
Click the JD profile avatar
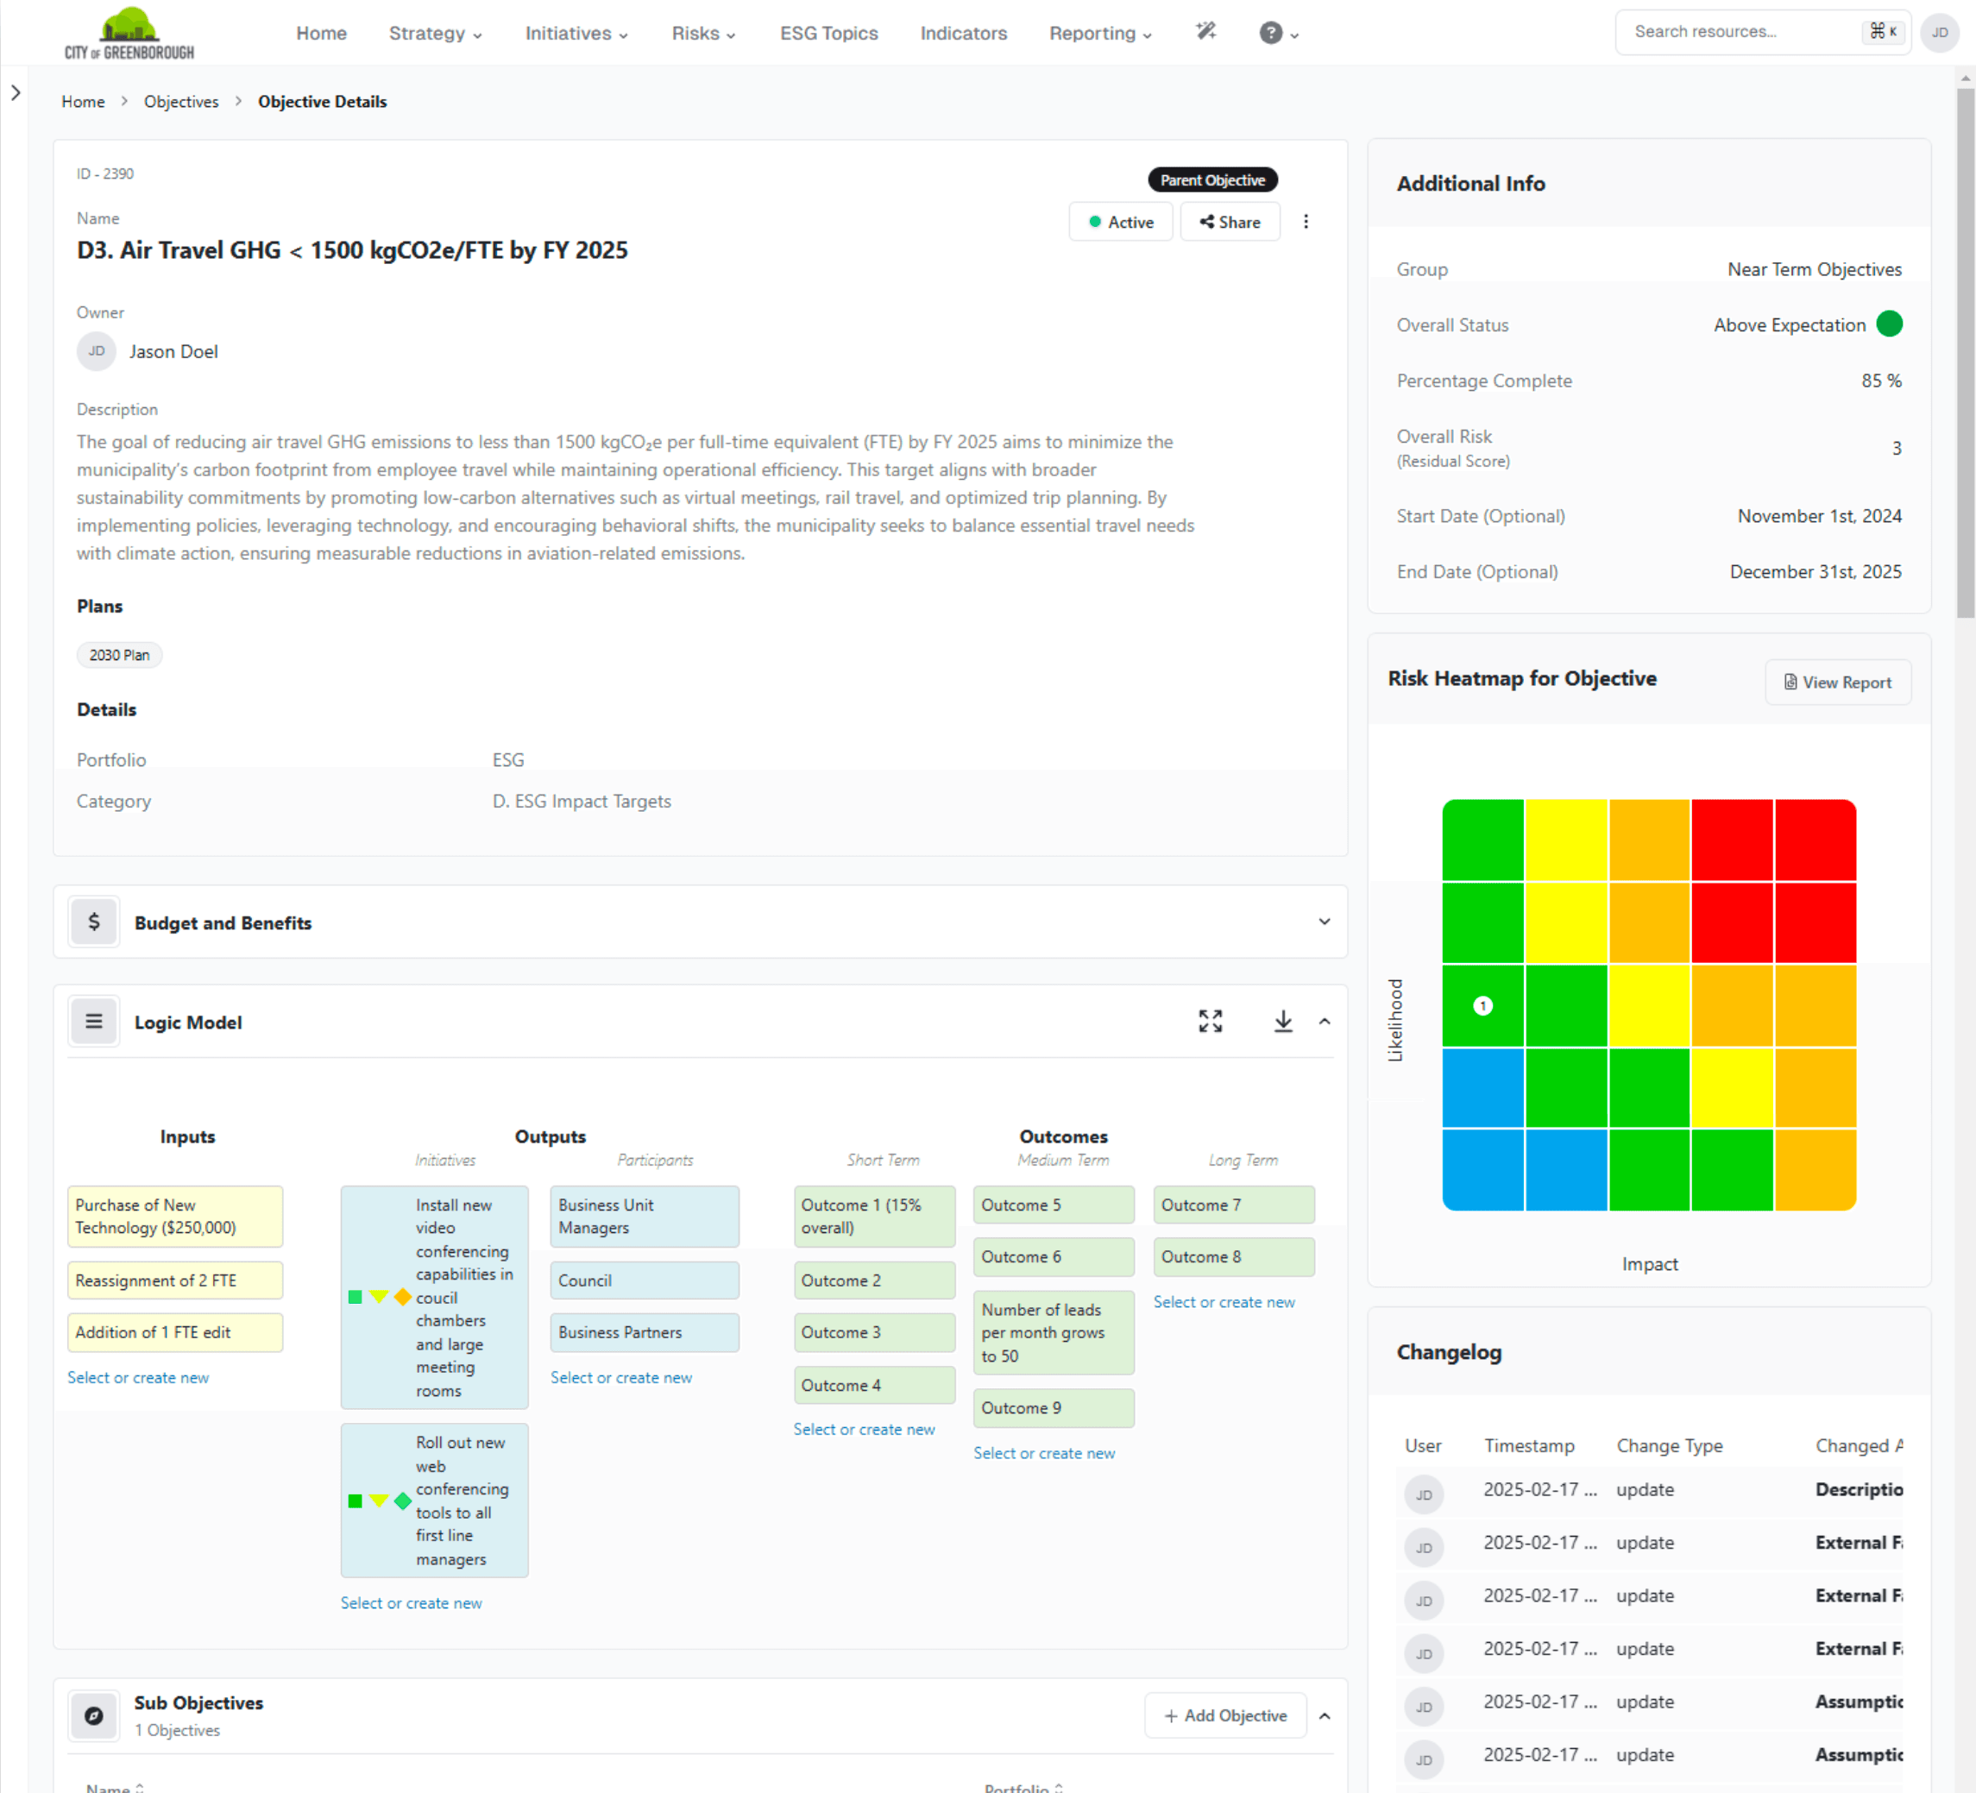tap(1939, 32)
